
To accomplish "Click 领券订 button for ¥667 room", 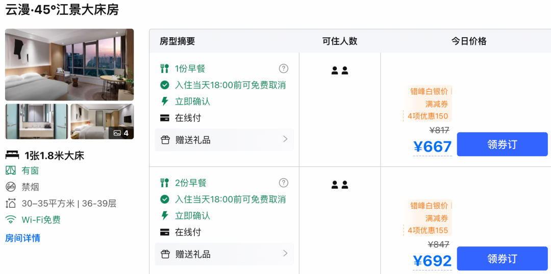I will coord(502,144).
